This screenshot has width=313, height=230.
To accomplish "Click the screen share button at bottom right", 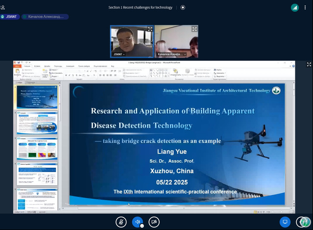I will 285,222.
